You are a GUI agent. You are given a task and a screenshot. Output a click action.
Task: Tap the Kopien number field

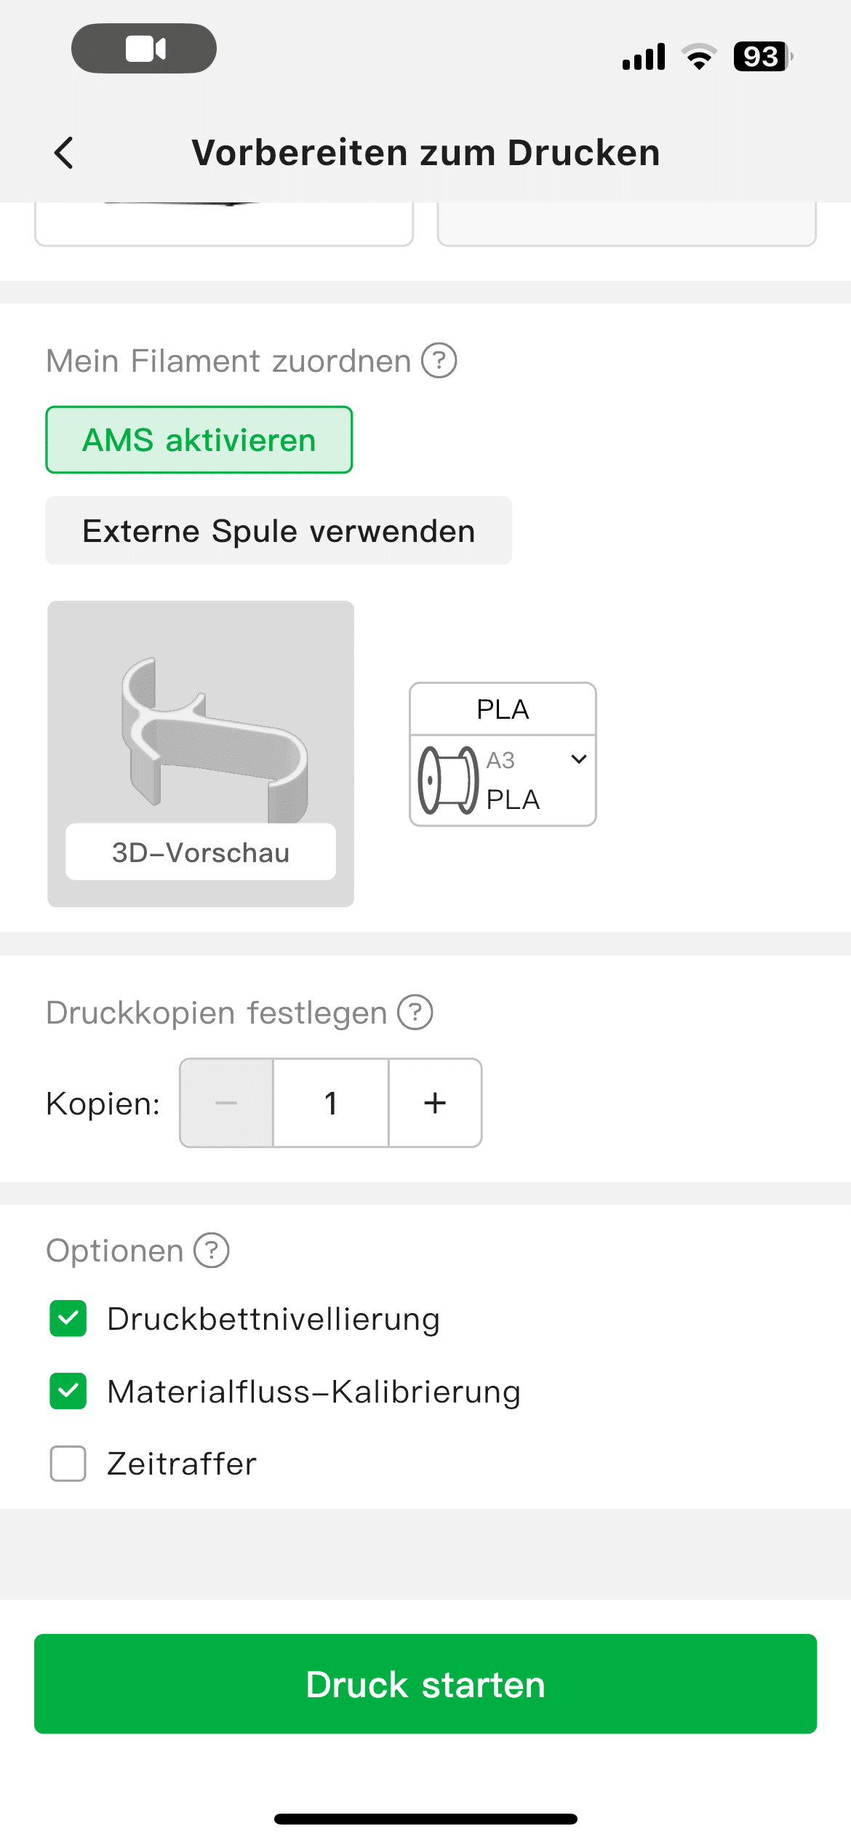click(331, 1103)
